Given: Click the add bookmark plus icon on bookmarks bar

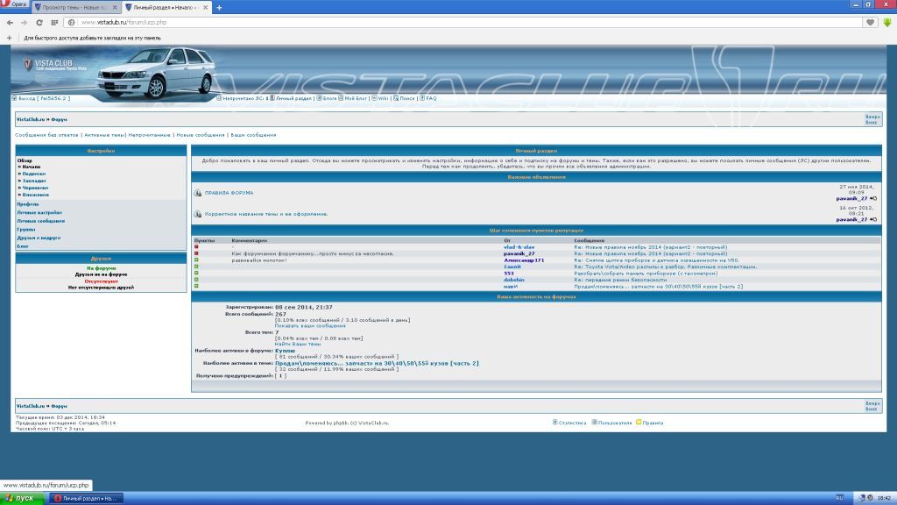Looking at the screenshot, I should click(10, 39).
